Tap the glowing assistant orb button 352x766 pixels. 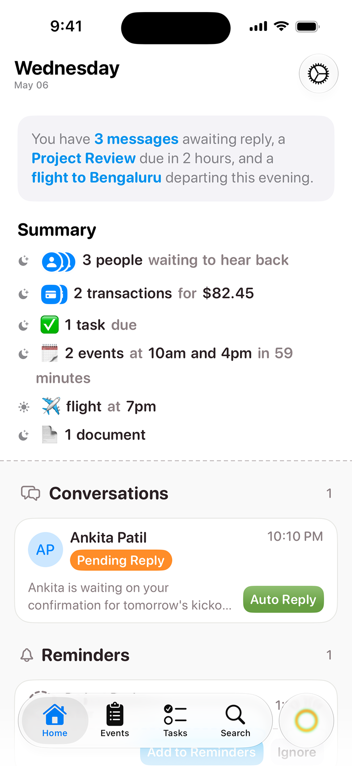point(306,721)
